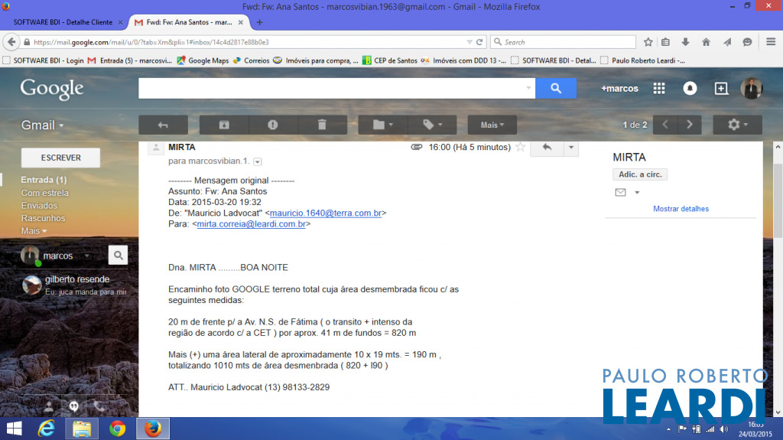Open the Move to folder dropdown

click(x=383, y=125)
